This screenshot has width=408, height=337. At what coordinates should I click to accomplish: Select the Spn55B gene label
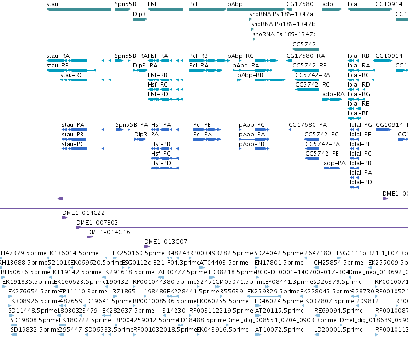(x=126, y=4)
